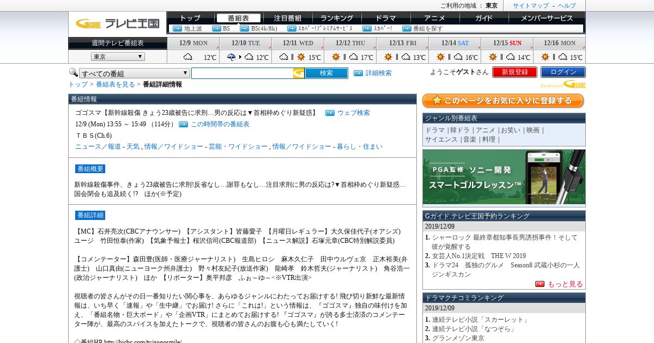Screen dimensions: 654x343
Task: Select 12/12 THU date column
Action: click(x=350, y=43)
